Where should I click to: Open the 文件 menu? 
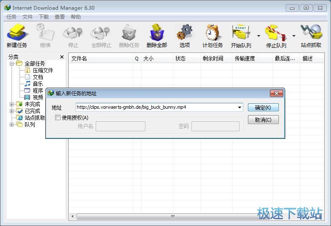pos(28,17)
